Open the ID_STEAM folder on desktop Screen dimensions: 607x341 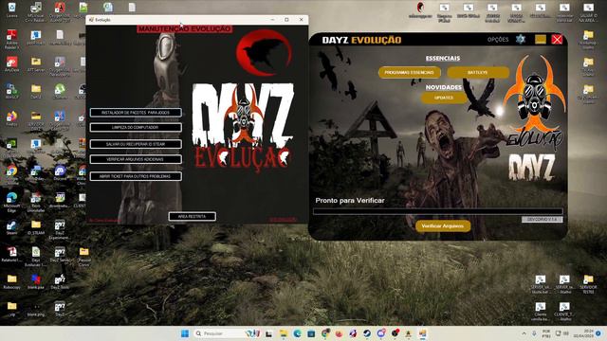coord(36,227)
